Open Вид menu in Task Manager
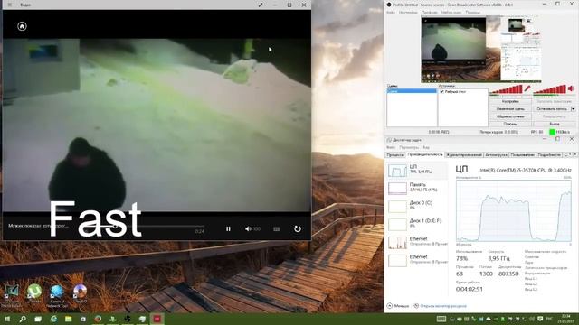 point(426,147)
